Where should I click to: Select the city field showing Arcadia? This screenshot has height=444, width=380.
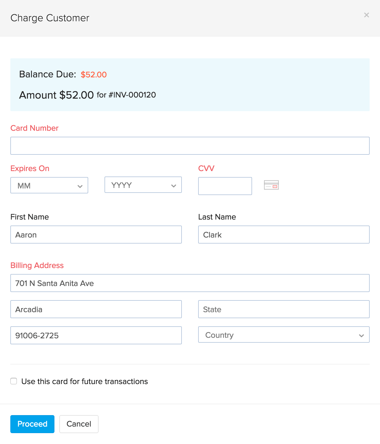pos(96,309)
